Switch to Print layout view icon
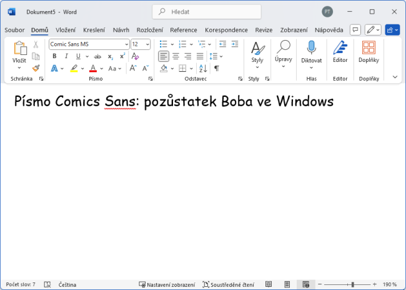Viewport: 406px width, 290px height. [287, 284]
